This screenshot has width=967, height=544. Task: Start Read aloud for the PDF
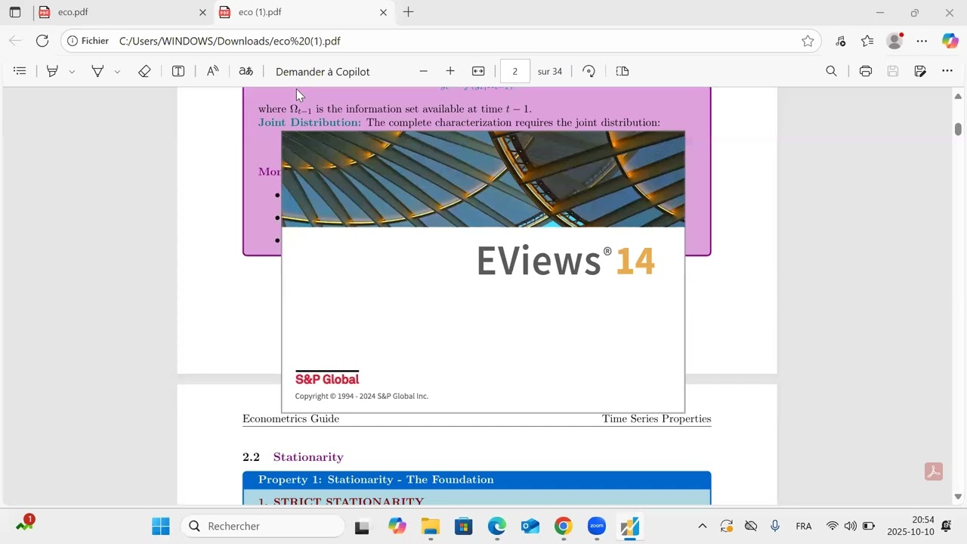[213, 71]
